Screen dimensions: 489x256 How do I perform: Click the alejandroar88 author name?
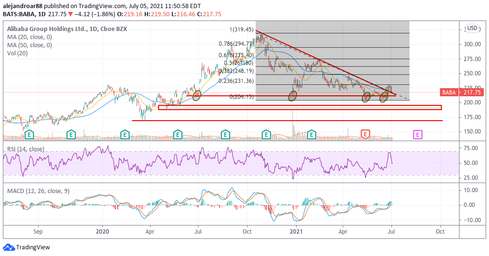[23, 6]
